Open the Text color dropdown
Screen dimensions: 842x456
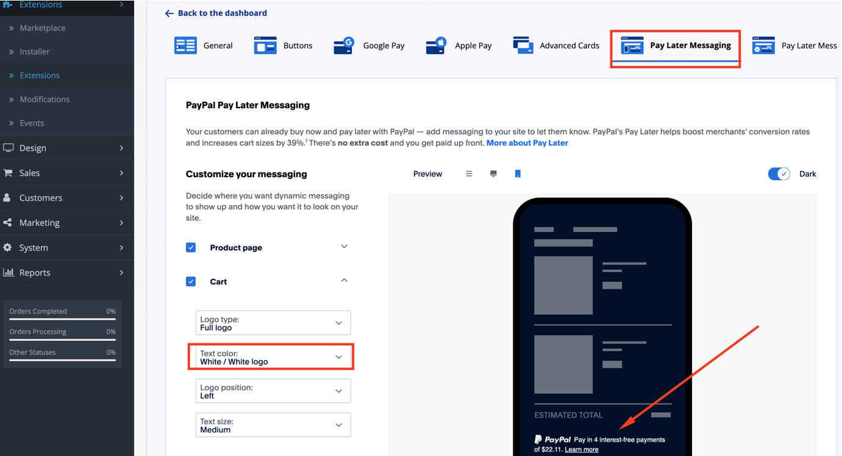[x=273, y=357]
